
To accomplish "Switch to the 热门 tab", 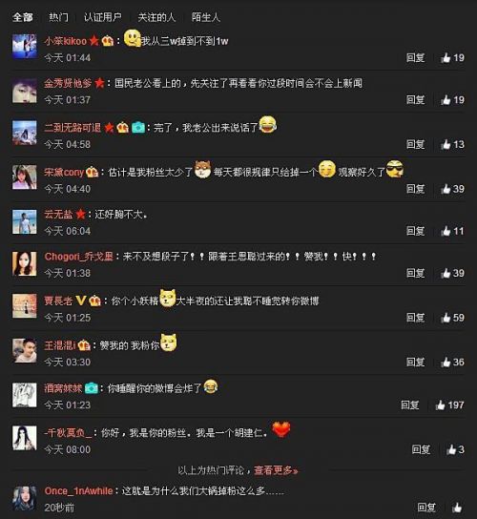I will [x=58, y=17].
